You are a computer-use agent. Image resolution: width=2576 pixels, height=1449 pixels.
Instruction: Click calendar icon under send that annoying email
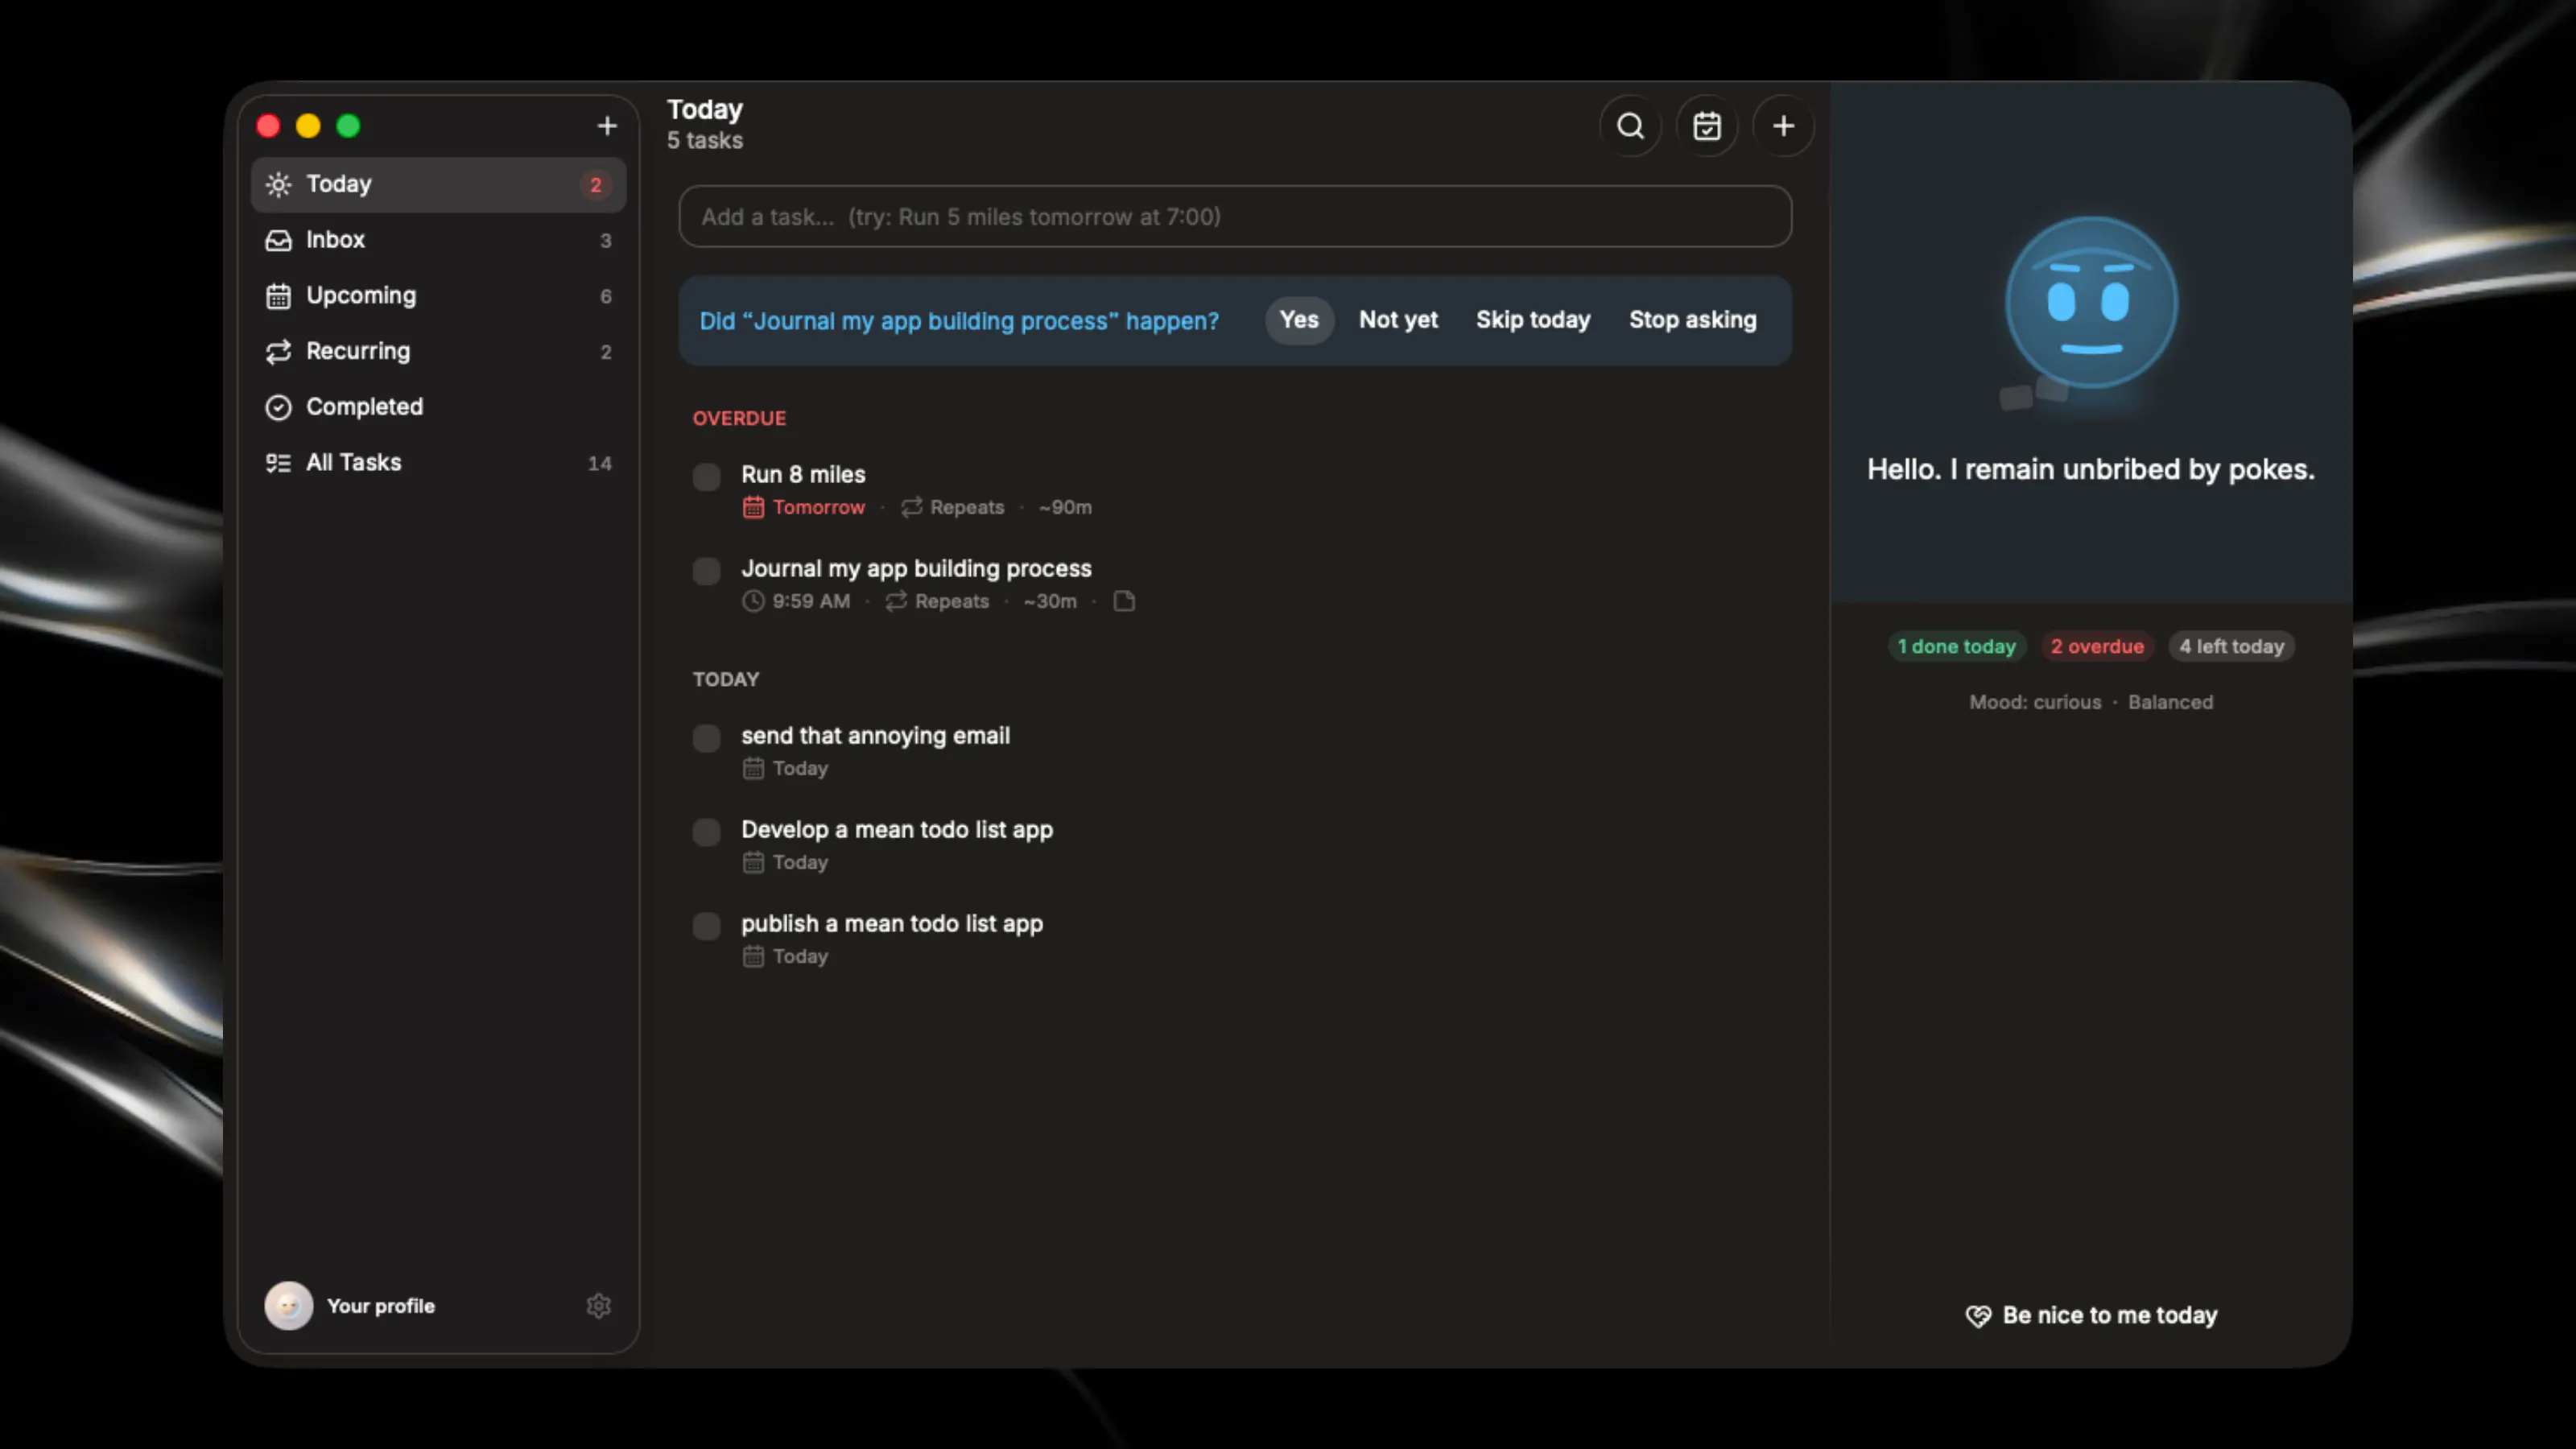point(753,768)
